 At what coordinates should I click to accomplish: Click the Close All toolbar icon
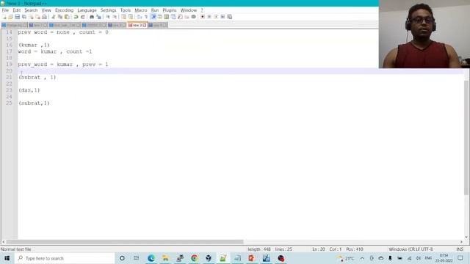pyautogui.click(x=37, y=17)
